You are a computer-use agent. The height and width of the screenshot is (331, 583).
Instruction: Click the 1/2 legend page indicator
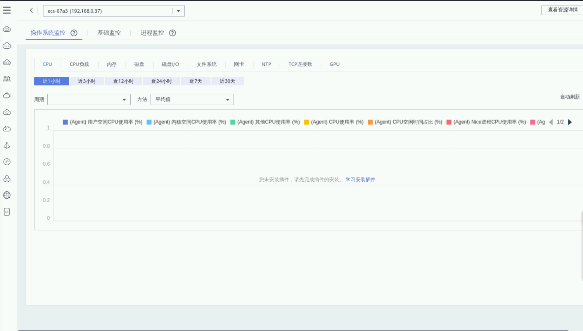click(560, 122)
